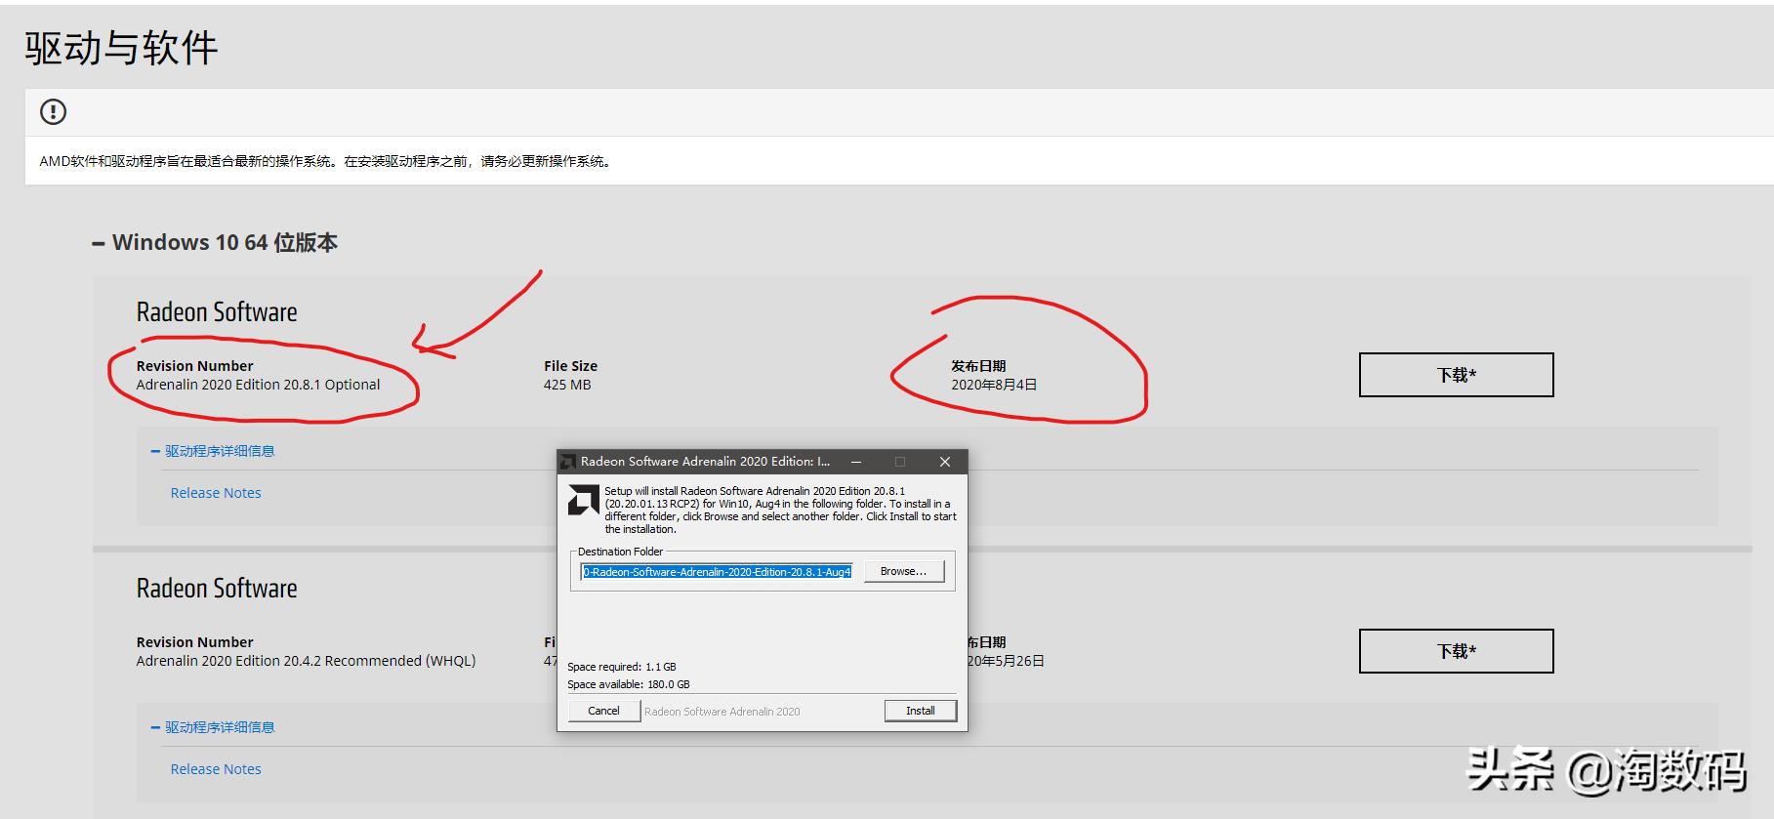Click the '425 MB' file size value

[567, 385]
